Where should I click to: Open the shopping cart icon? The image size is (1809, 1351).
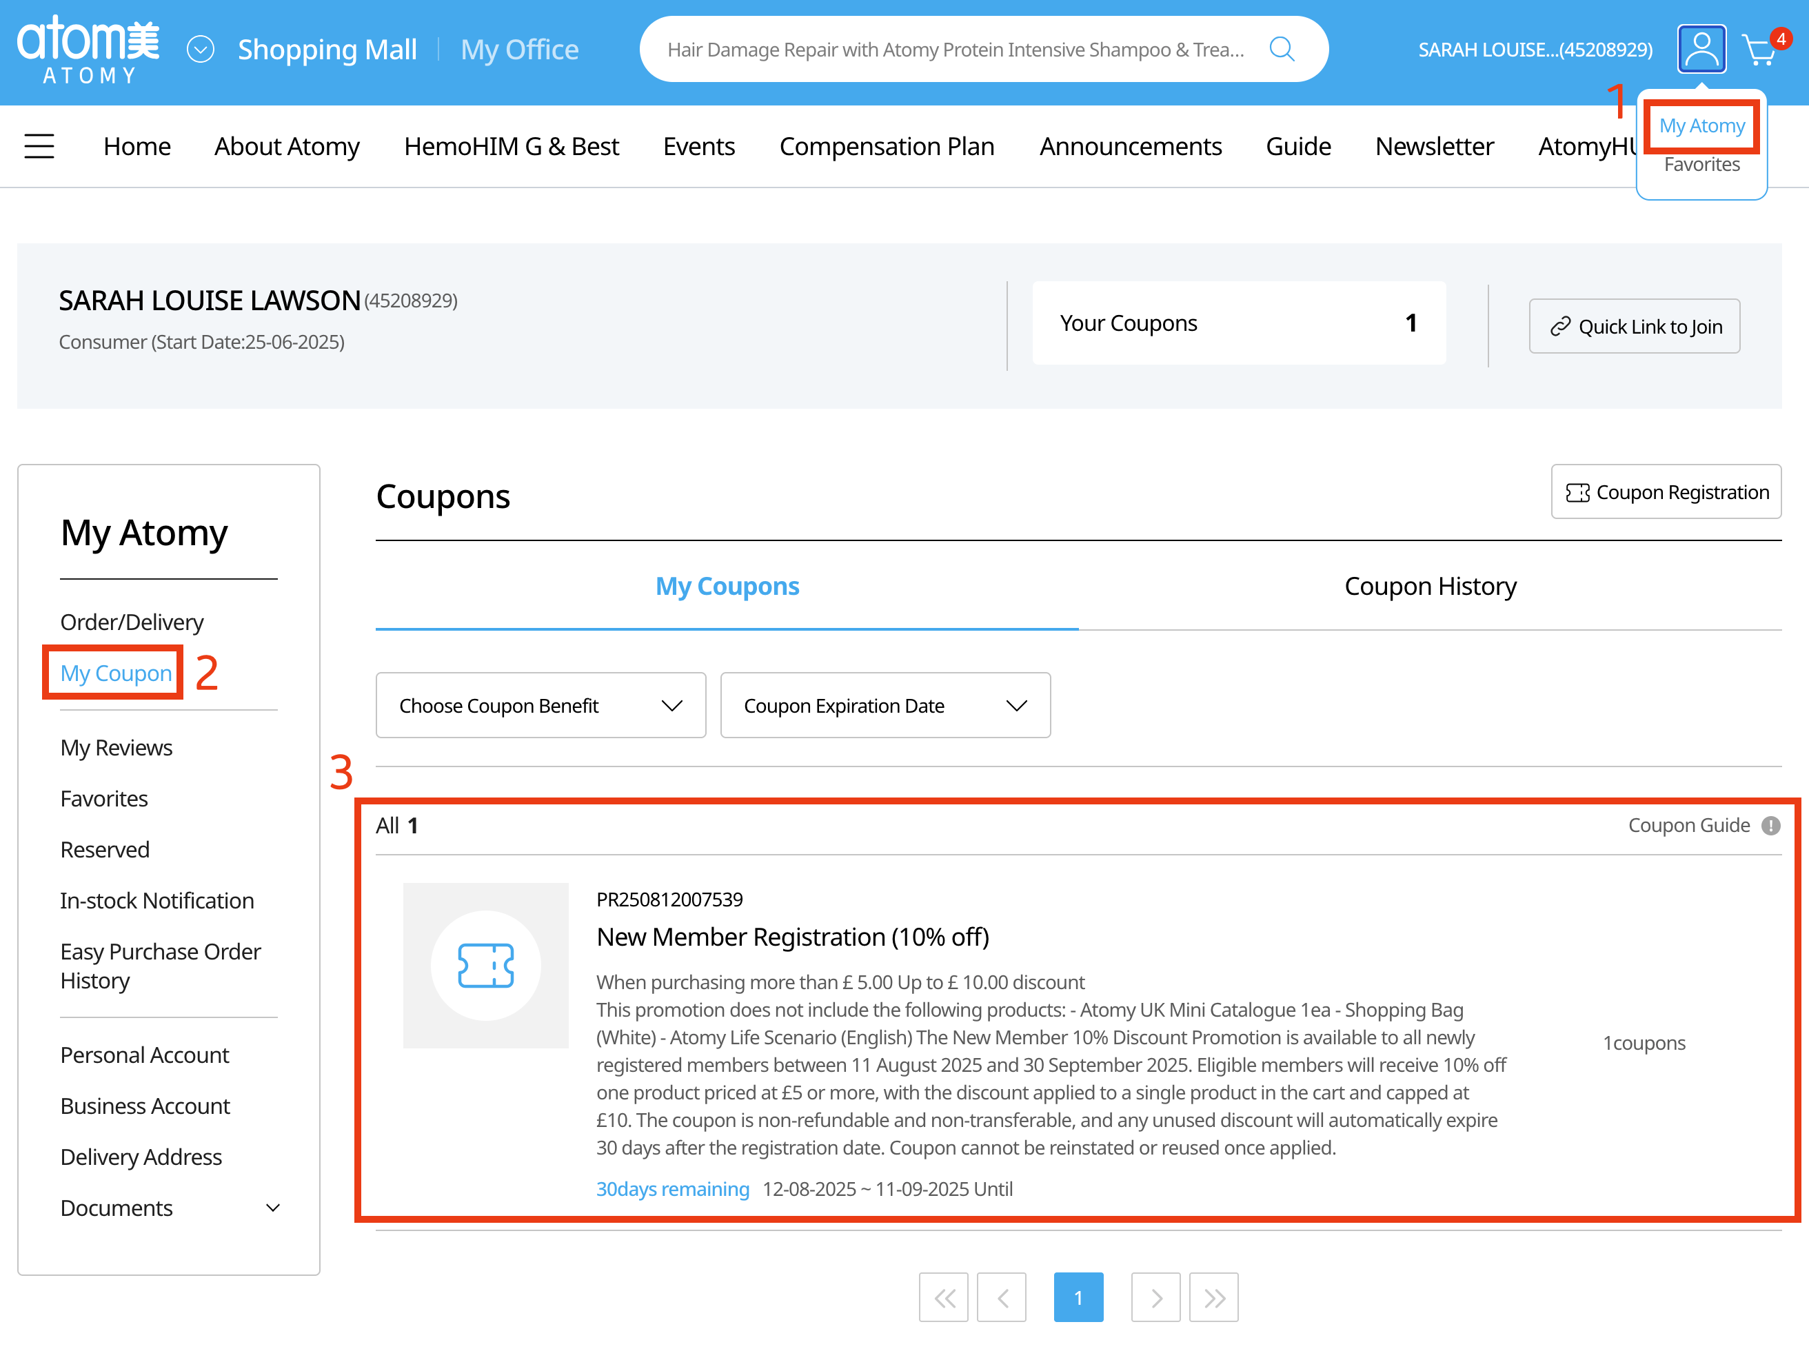[1759, 51]
